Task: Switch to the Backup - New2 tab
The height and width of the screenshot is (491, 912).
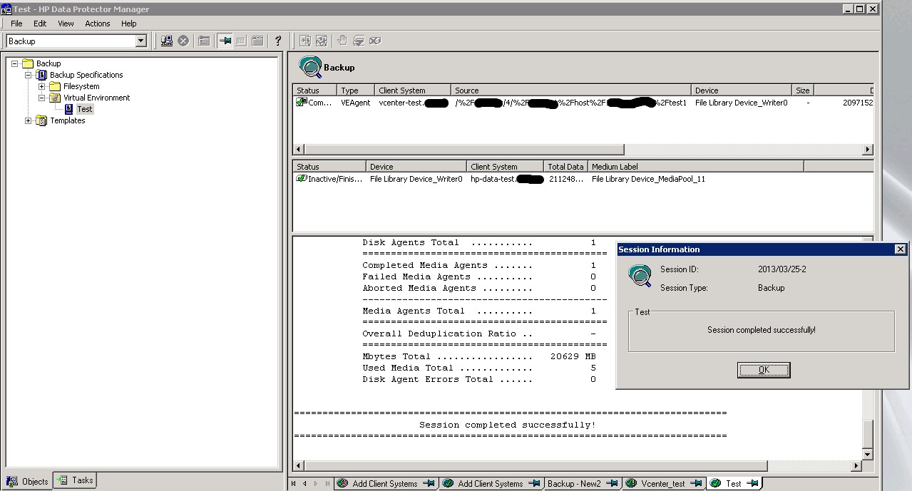Action: tap(583, 483)
